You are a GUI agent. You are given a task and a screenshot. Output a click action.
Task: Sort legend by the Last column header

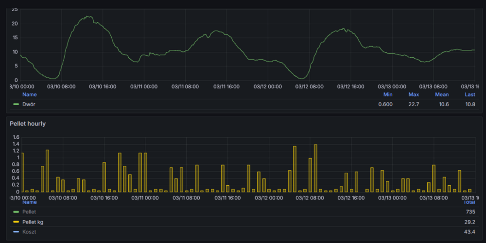(469, 95)
